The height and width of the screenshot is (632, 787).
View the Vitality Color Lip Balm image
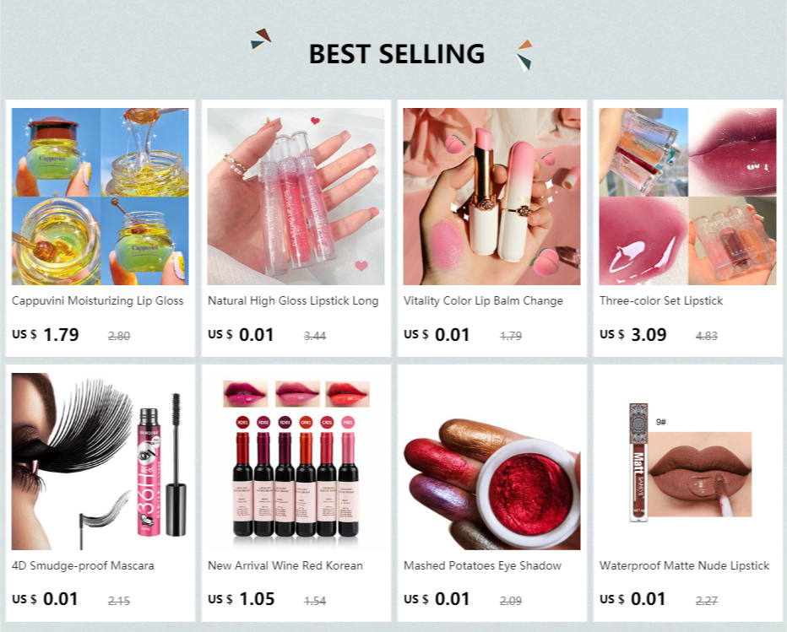491,197
